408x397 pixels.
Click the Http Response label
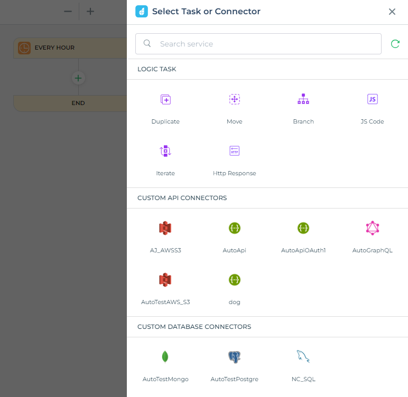pos(235,173)
